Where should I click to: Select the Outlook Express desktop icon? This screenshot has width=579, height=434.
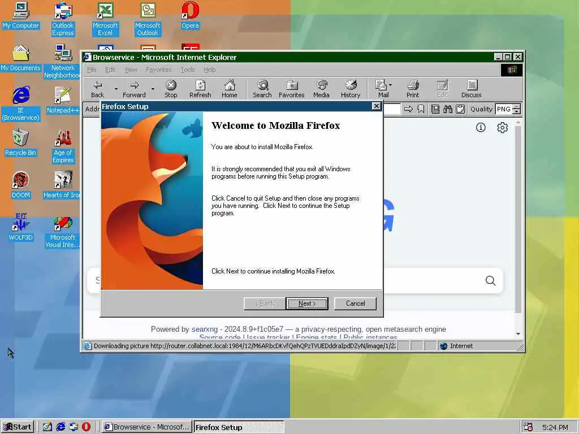click(63, 19)
